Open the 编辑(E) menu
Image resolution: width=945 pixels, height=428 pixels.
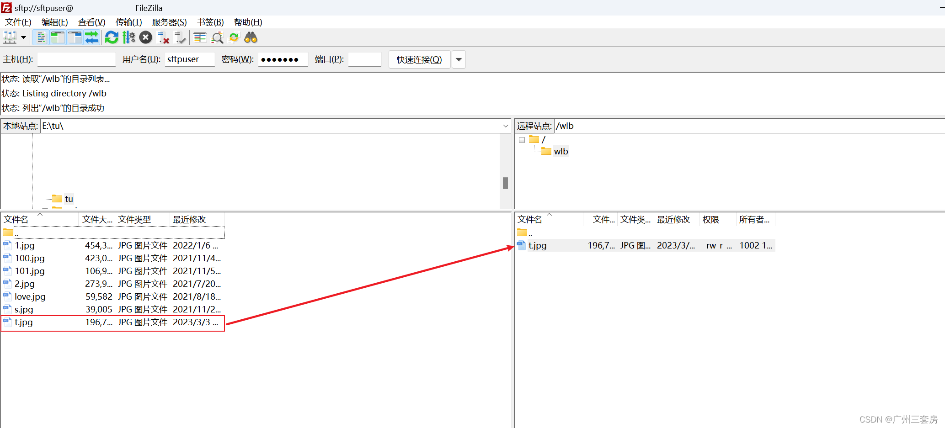click(x=55, y=22)
